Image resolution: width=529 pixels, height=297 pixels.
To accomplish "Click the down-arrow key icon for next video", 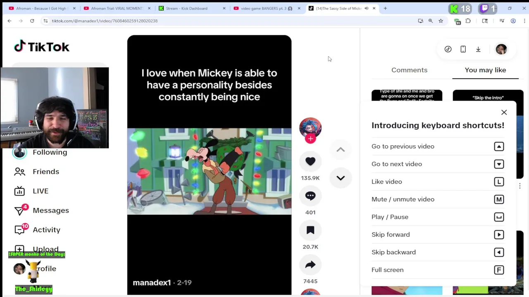I will pos(499,164).
